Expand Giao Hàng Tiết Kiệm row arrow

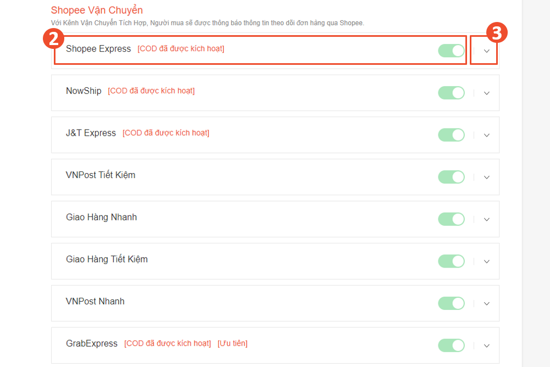point(486,262)
